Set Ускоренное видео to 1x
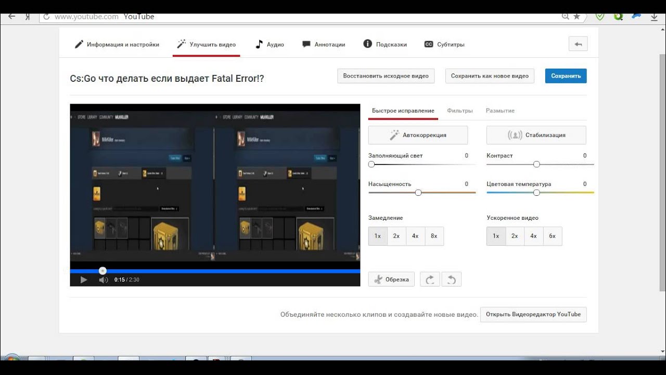 click(x=496, y=236)
